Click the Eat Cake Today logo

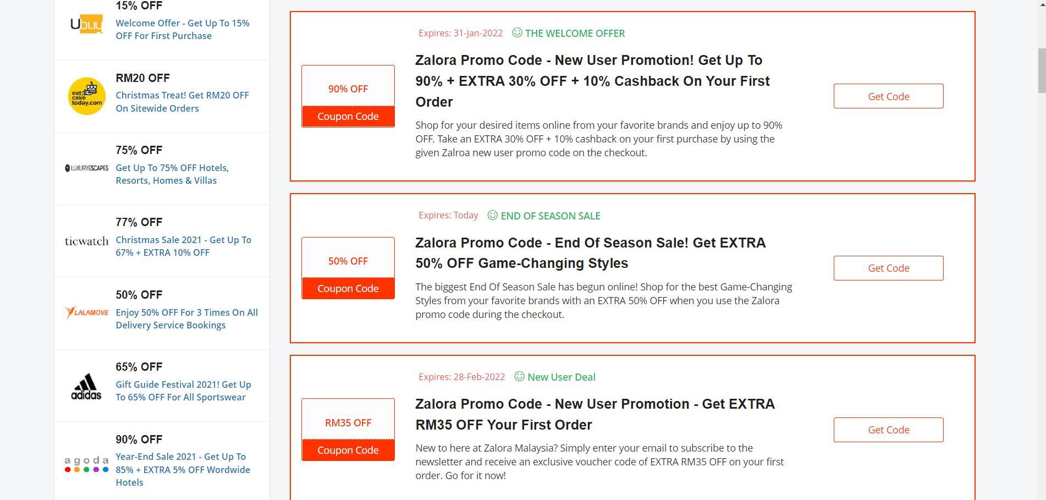(x=87, y=96)
